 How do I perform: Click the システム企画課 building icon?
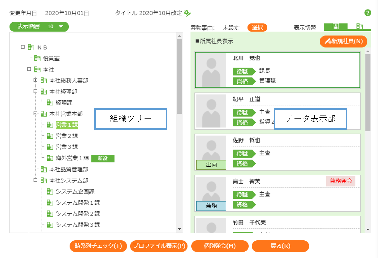(50, 191)
